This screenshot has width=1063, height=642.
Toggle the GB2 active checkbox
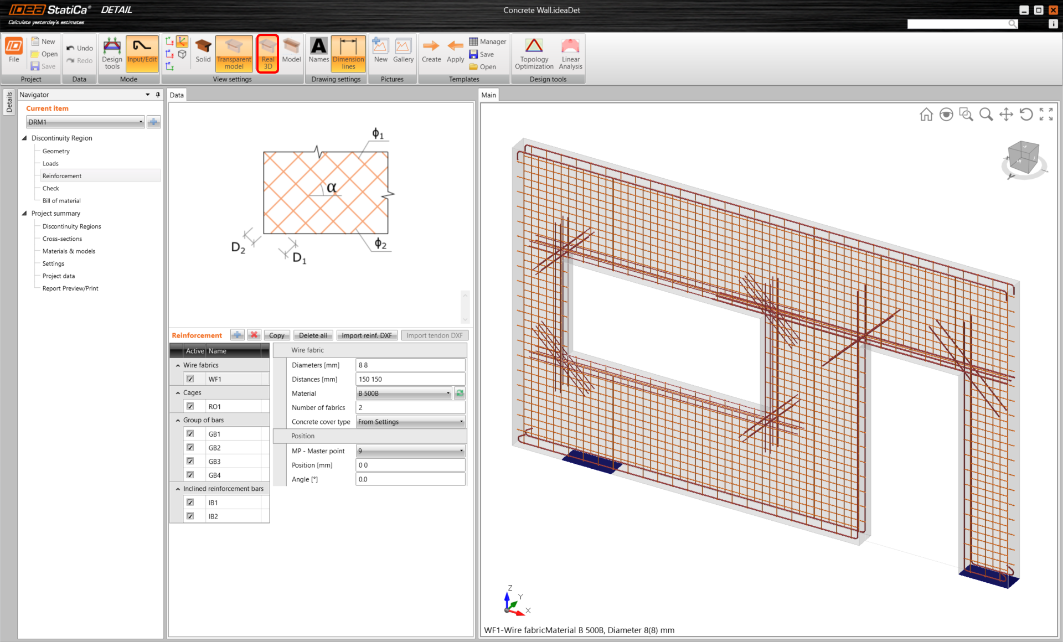point(190,448)
